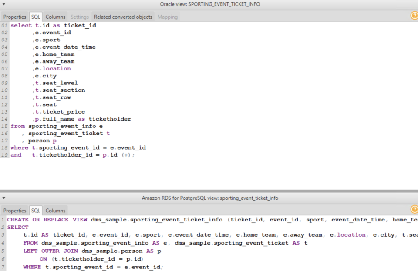Open Columns tab in PostgreSQL view
418x278 pixels.
55,211
